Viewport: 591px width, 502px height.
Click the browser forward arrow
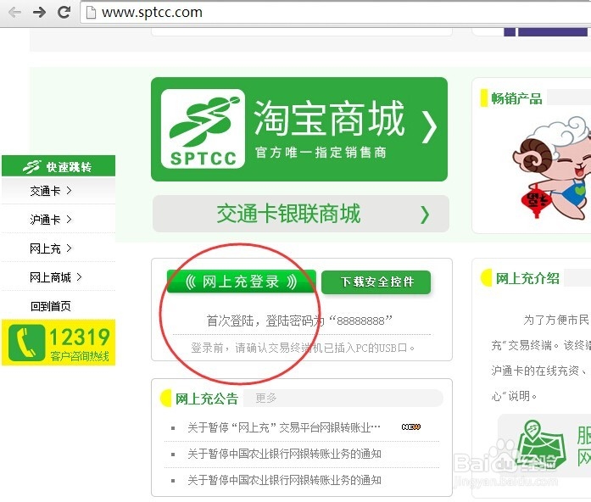coord(39,13)
